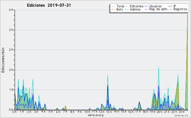Image resolution: width=191 pixels, height=118 pixels.
Task: Click the 'Ediciones/min' y-axis label
Action: point(3,60)
